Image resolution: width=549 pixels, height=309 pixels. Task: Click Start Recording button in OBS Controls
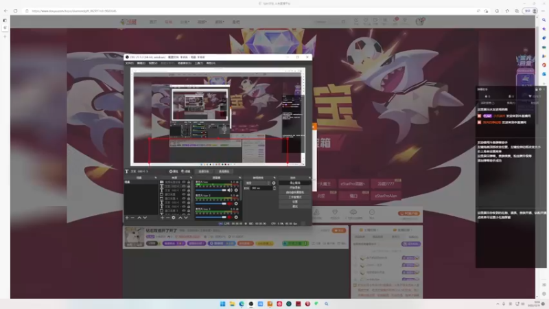point(295,187)
